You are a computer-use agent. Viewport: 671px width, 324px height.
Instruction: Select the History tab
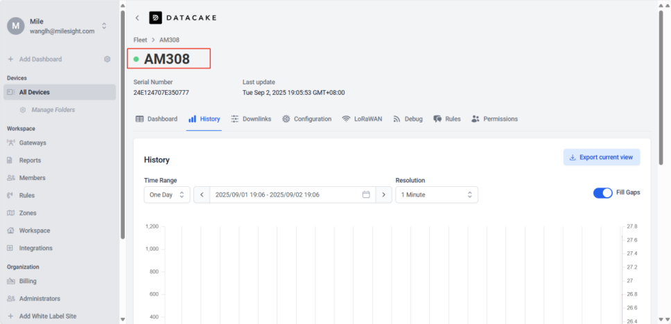point(204,119)
